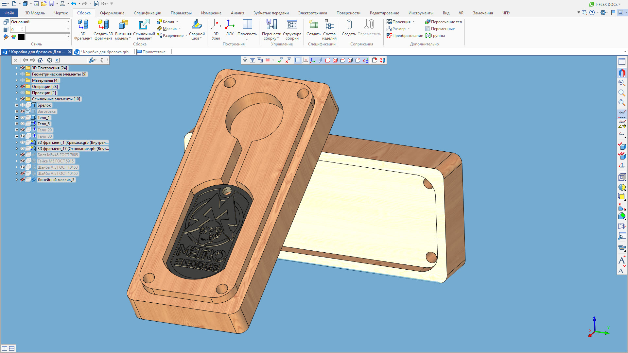Click Создать specification icon
Viewport: 628px width, 353px height.
pyautogui.click(x=313, y=25)
